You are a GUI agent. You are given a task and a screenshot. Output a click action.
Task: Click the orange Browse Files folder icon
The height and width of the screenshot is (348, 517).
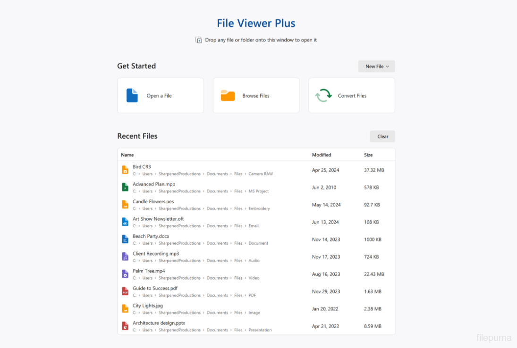coord(228,95)
